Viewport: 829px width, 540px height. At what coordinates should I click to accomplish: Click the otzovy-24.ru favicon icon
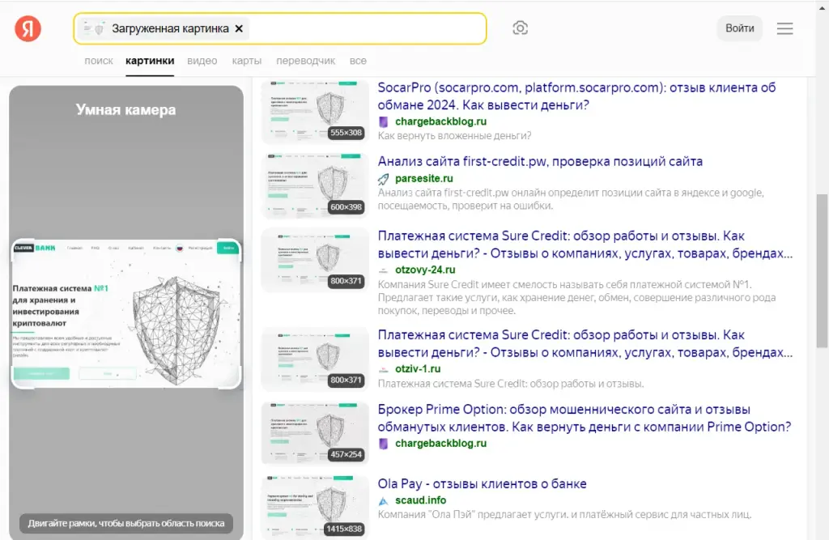pyautogui.click(x=383, y=270)
